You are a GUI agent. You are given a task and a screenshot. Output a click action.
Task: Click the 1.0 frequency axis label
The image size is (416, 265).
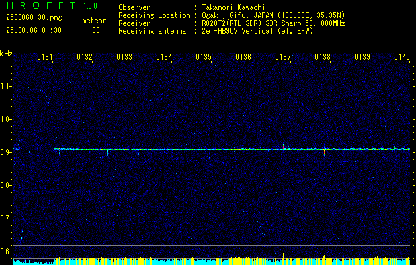pyautogui.click(x=5, y=119)
